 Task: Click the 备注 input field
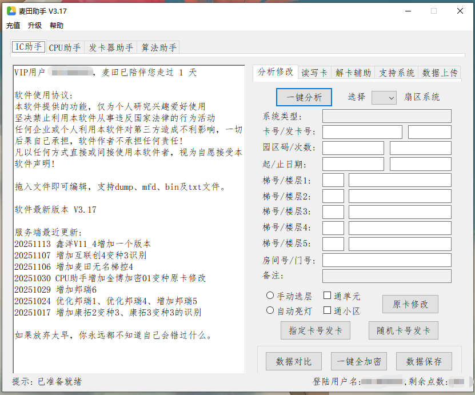(386, 276)
